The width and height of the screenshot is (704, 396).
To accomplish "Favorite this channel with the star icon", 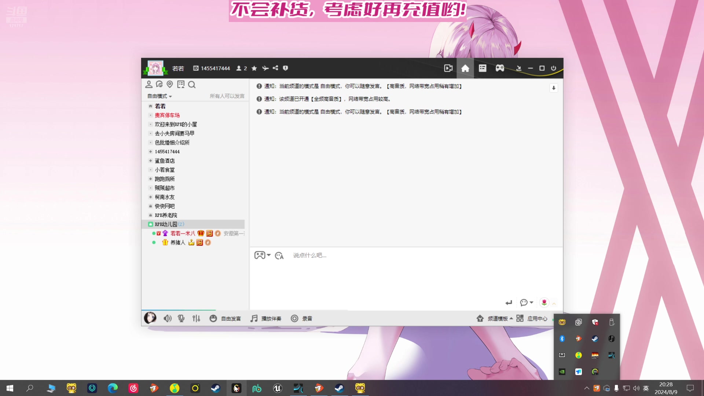I will tap(254, 68).
